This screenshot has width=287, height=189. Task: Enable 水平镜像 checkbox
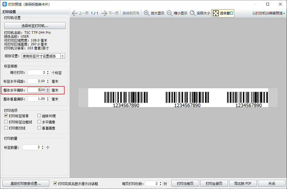pyautogui.click(x=39, y=122)
